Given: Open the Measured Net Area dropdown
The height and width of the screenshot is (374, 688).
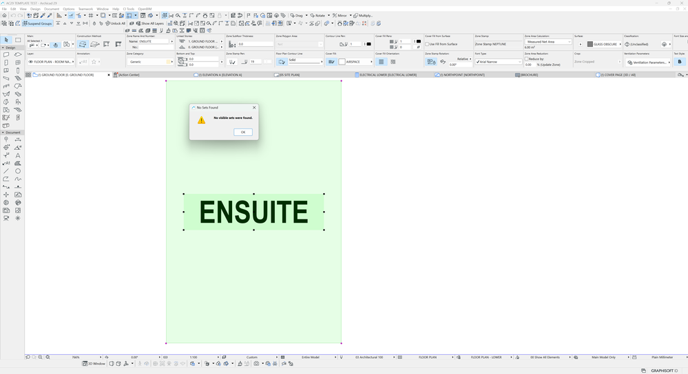Looking at the screenshot, I should (548, 42).
